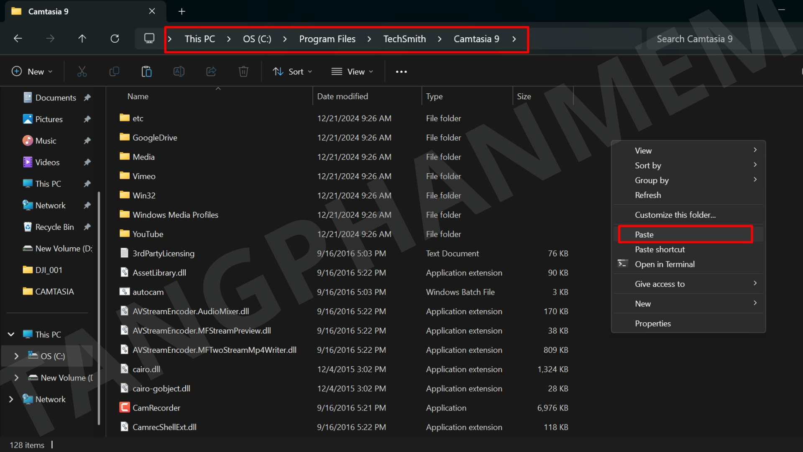Viewport: 803px width, 452px height.
Task: Click the navigation pane scrollbar
Action: (x=99, y=308)
